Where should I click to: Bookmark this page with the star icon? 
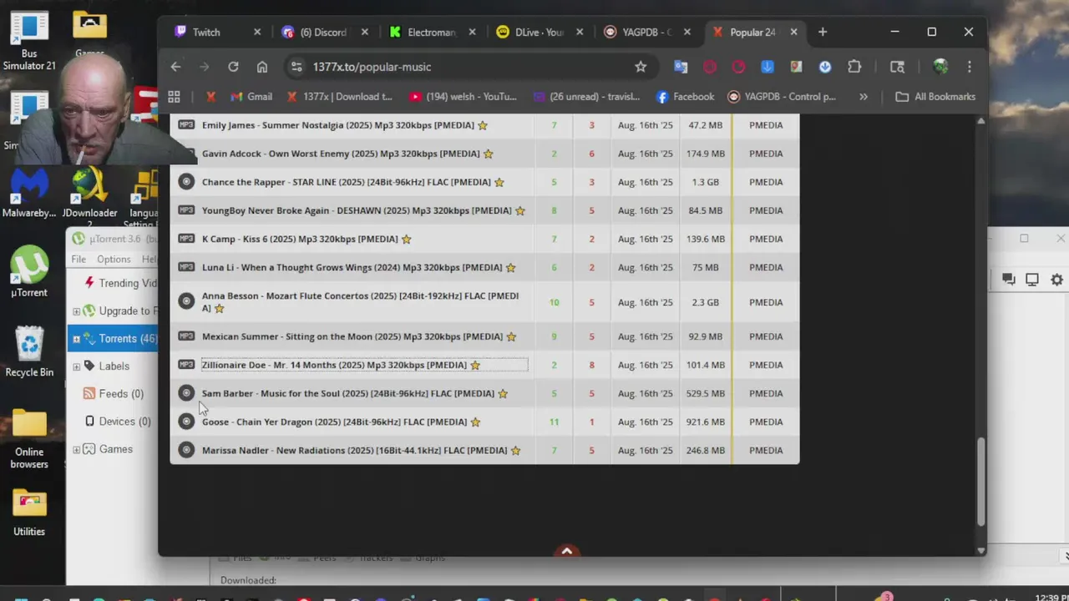641,67
